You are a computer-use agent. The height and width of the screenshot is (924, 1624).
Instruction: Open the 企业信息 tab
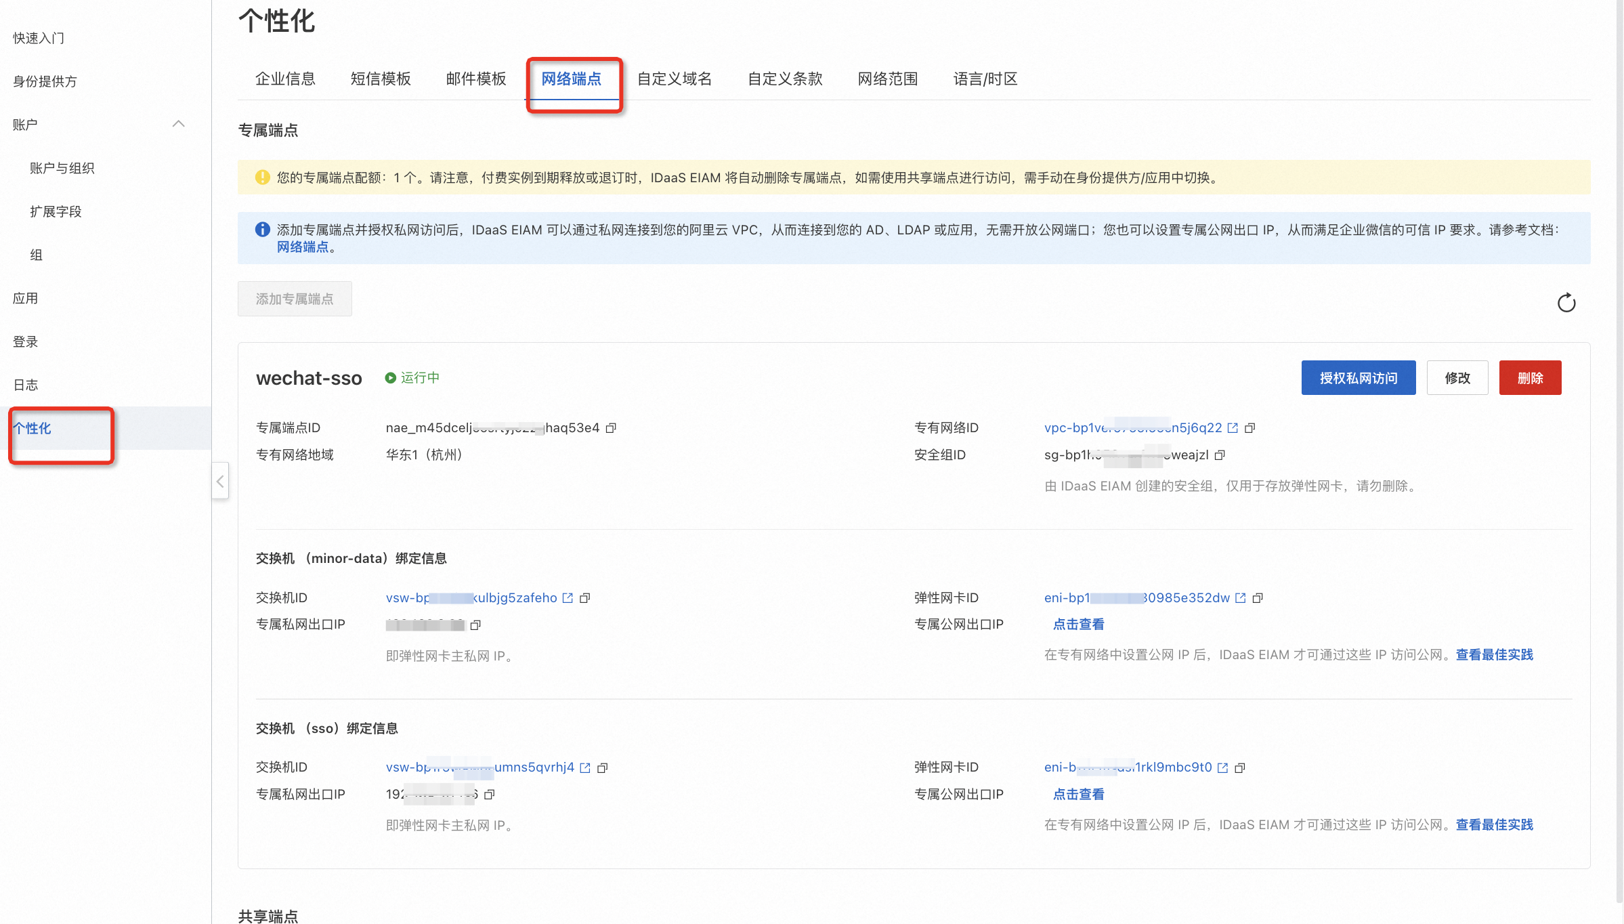point(285,79)
